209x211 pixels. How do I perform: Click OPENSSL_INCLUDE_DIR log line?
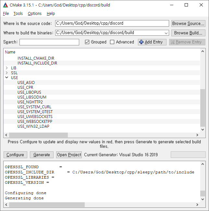99,172
